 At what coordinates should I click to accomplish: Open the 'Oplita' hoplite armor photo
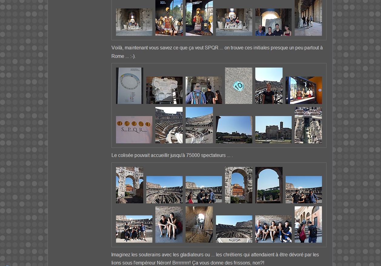coord(169,18)
